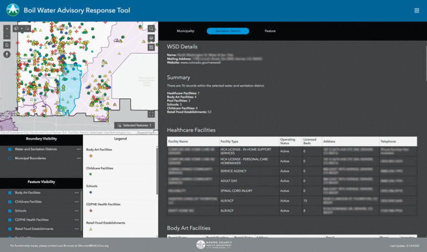Open options for Water and Sanitation Districts
Viewport: 427px width, 252px height.
pos(79,149)
